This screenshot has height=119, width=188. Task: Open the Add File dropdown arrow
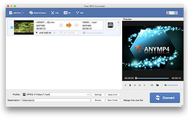coord(23,13)
